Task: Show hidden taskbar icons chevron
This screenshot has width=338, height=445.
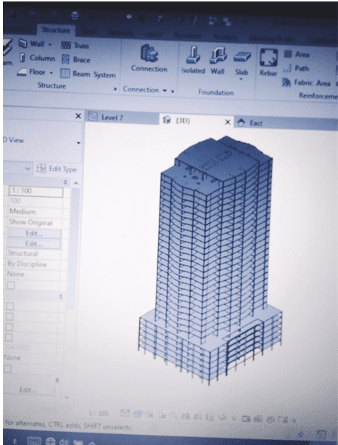Action: [x=91, y=443]
